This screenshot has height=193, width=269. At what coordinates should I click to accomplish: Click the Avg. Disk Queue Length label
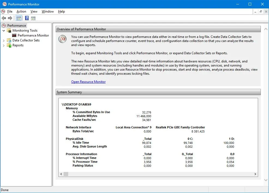(x=90, y=146)
